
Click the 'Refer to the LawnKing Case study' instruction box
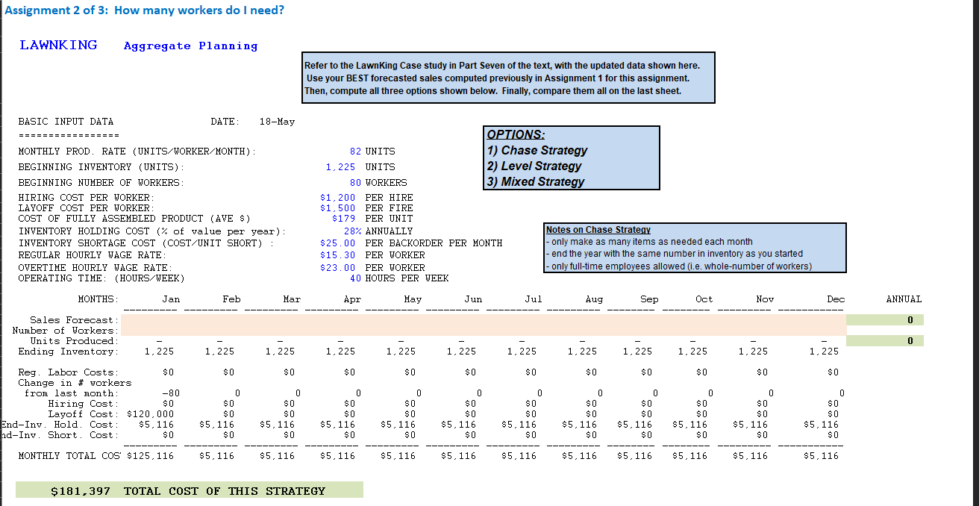coord(508,78)
